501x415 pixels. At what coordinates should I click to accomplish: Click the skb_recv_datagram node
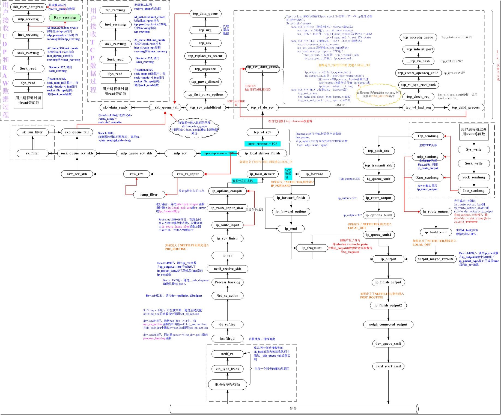pyautogui.click(x=28, y=7)
